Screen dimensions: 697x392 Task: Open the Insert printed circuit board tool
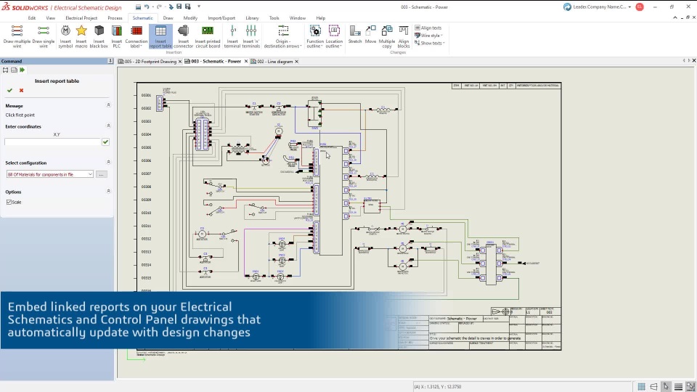click(208, 36)
